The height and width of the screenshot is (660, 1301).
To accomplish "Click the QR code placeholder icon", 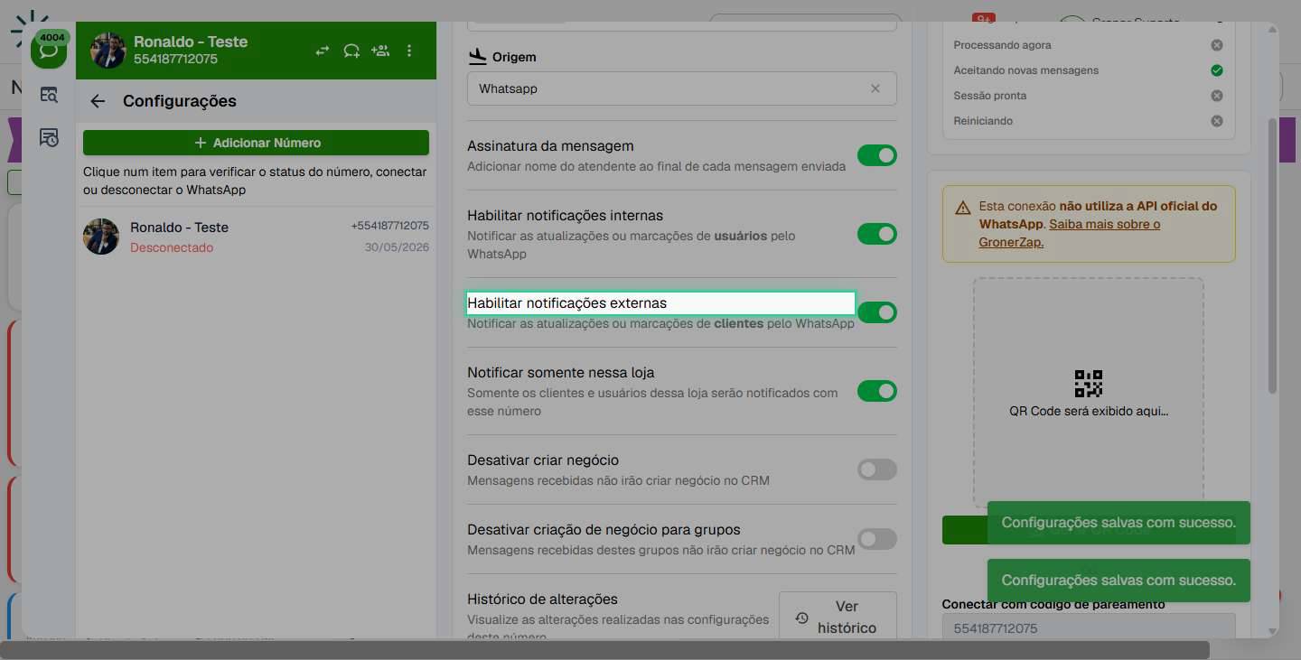I will coord(1089,384).
